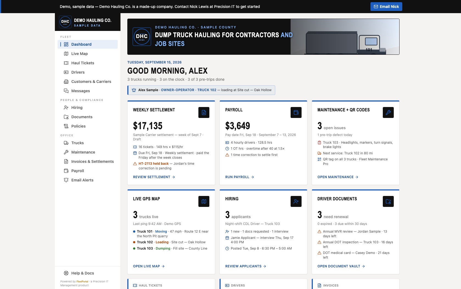Click Run Payroll link
This screenshot has height=289, width=461.
[x=240, y=177]
